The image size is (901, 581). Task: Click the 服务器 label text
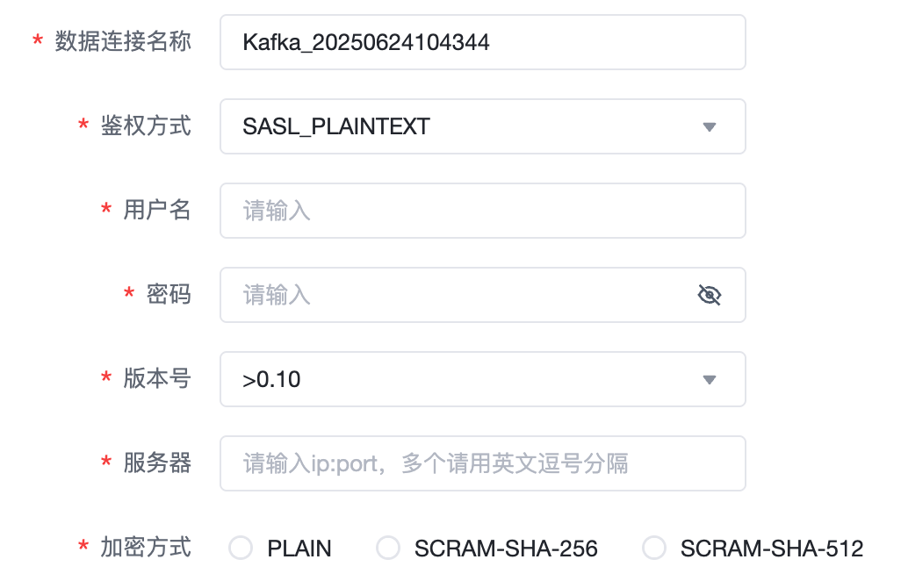pyautogui.click(x=157, y=463)
